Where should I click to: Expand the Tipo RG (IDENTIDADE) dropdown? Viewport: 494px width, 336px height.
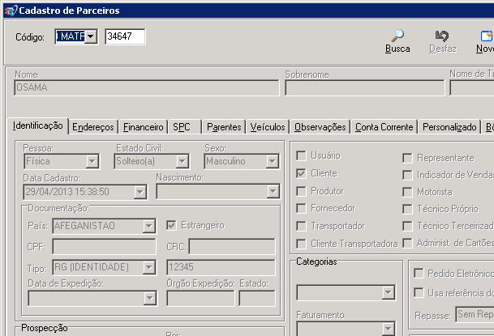148,267
